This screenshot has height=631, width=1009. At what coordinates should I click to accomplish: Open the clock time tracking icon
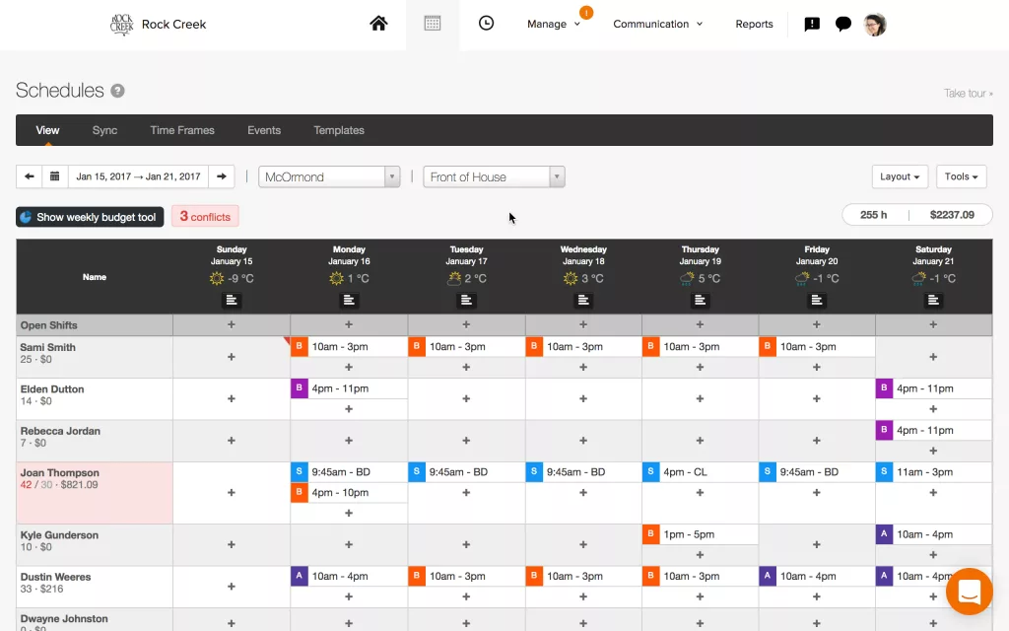[x=486, y=24]
